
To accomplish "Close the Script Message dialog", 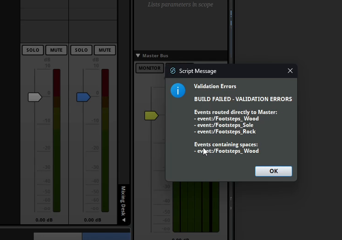I will click(x=290, y=71).
